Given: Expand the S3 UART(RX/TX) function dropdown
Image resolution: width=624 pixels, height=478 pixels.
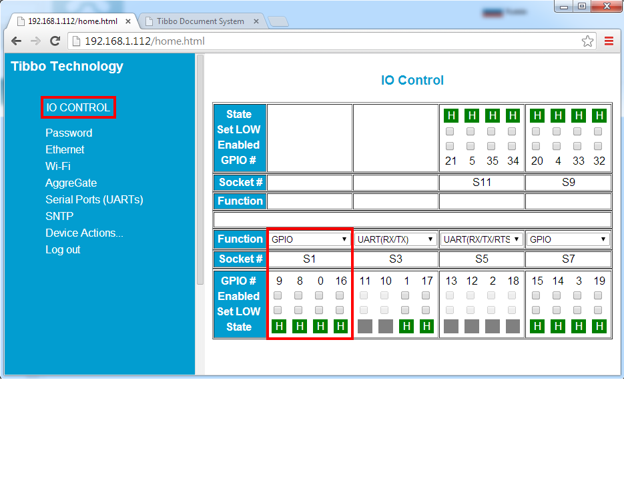Looking at the screenshot, I should [x=395, y=239].
